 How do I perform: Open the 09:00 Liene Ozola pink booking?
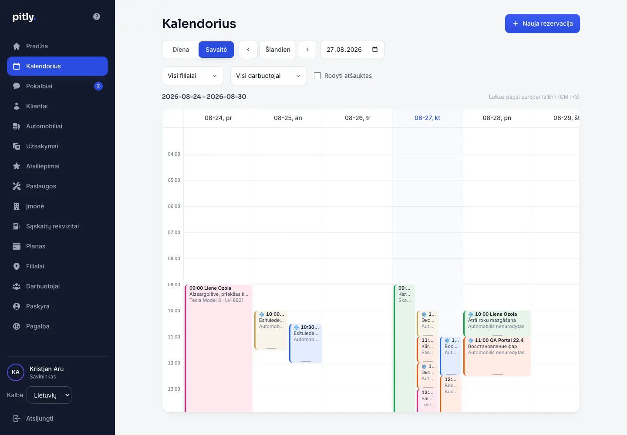pos(219,348)
